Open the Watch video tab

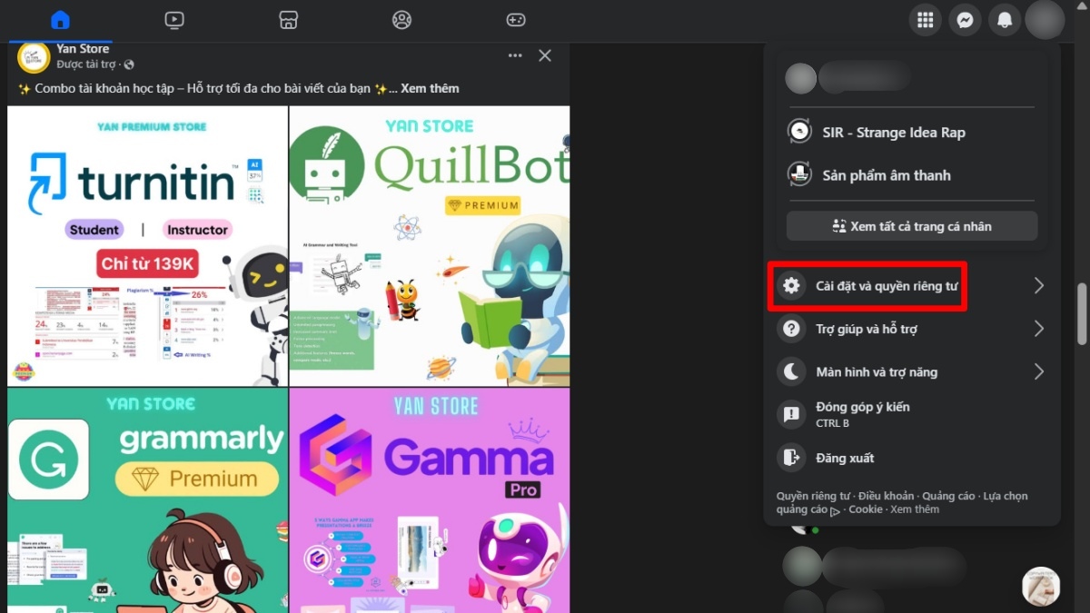(174, 19)
